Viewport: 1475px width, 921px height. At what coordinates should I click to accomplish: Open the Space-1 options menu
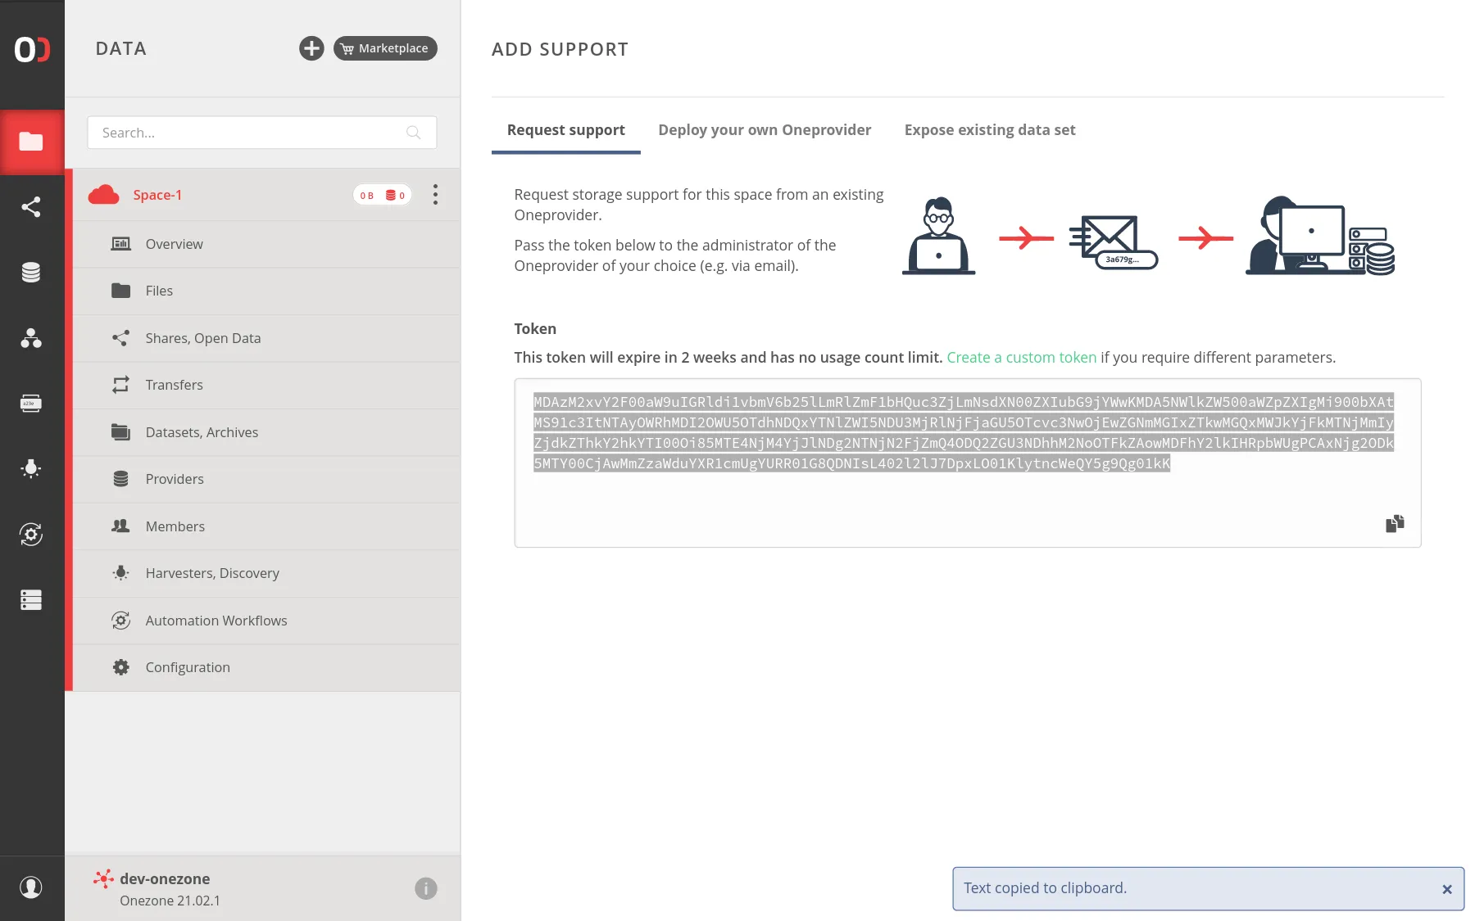tap(435, 194)
